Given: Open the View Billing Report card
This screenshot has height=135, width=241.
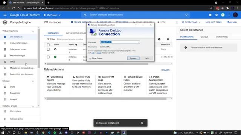Looking at the screenshot, I should [x=56, y=83].
